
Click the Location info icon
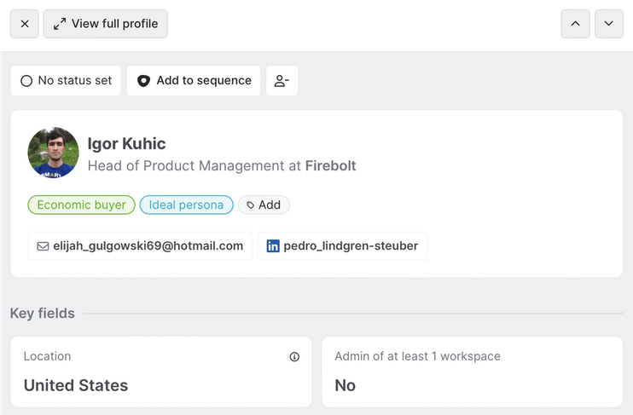tap(294, 357)
